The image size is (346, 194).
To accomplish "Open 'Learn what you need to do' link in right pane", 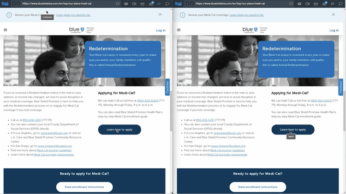I will coord(246,15).
